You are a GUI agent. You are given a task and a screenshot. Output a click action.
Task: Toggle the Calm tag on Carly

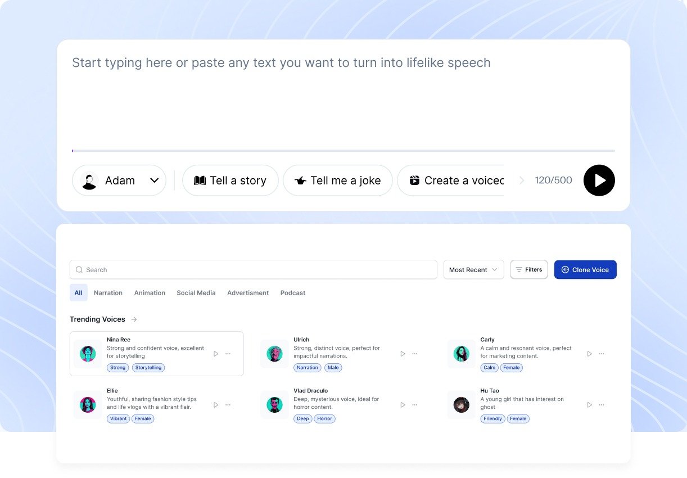tap(489, 368)
